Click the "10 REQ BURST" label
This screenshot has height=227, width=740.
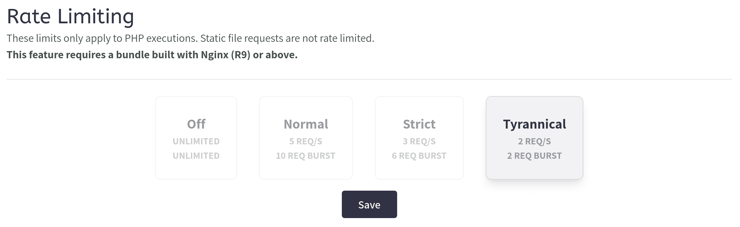306,156
